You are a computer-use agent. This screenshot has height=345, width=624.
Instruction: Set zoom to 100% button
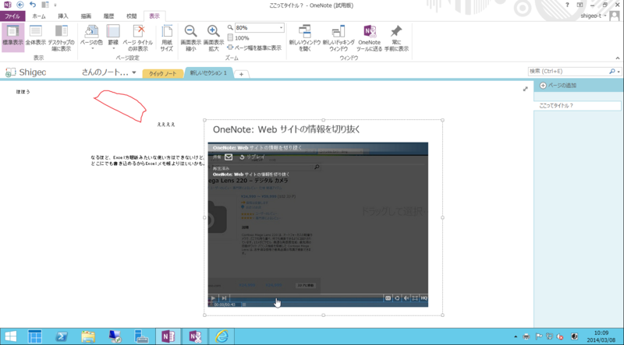pyautogui.click(x=239, y=37)
